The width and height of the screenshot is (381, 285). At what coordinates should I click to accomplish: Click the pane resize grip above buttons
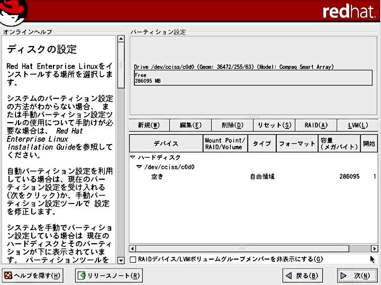point(254,117)
